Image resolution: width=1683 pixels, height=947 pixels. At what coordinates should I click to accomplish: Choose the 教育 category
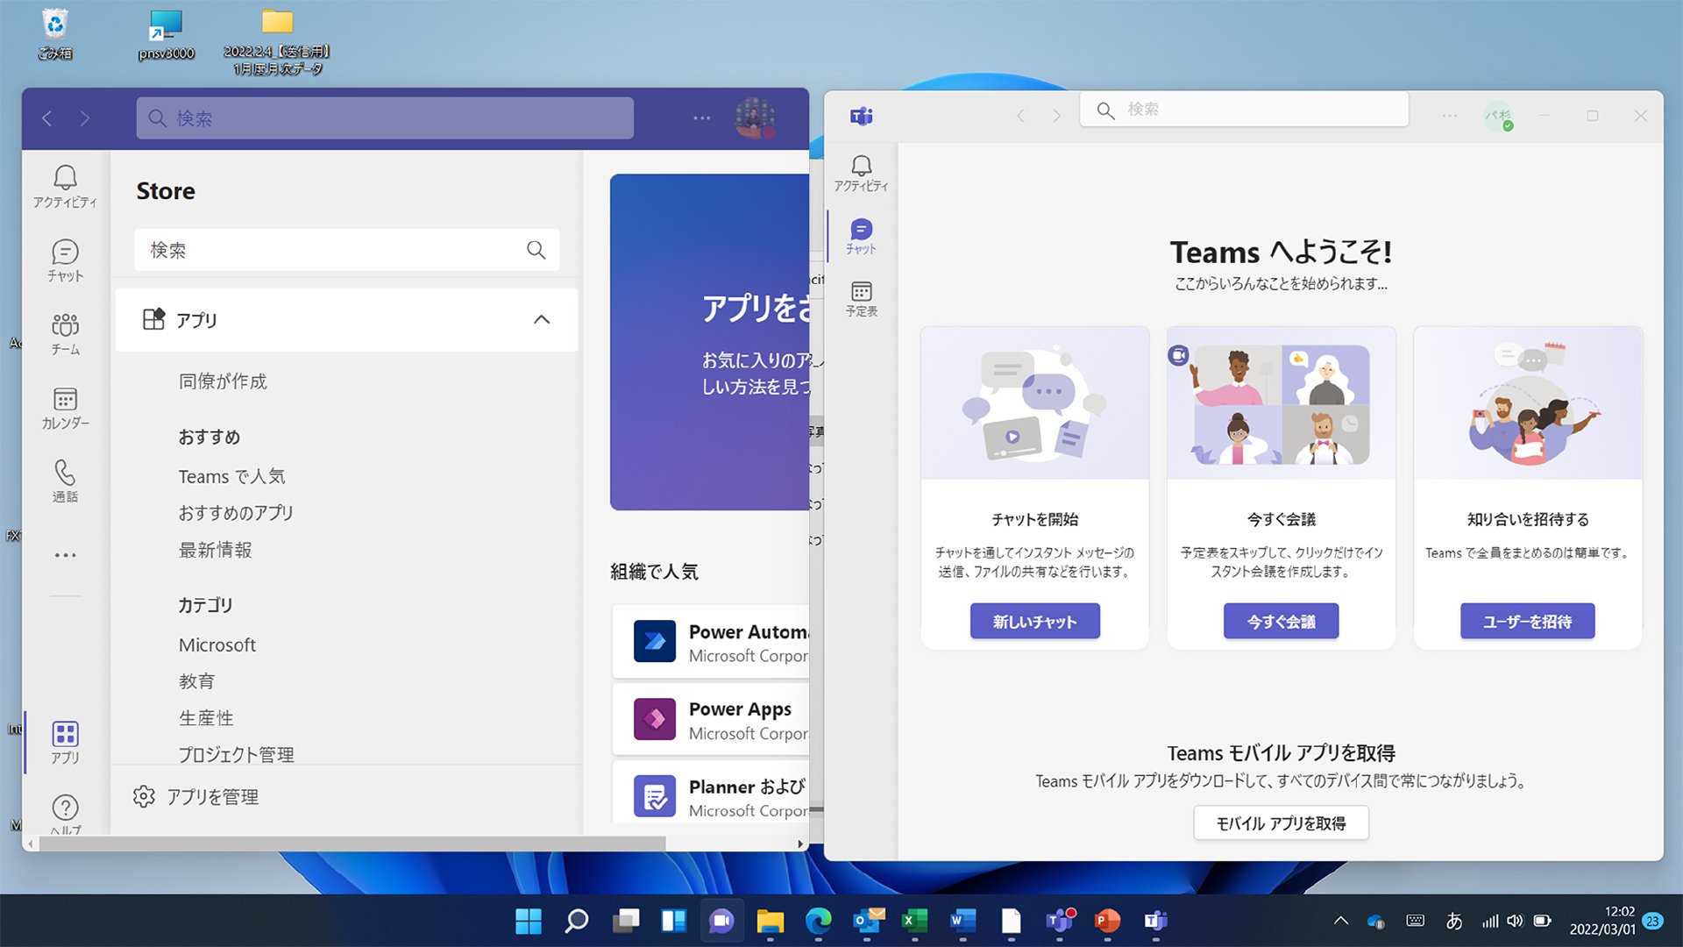tap(196, 681)
